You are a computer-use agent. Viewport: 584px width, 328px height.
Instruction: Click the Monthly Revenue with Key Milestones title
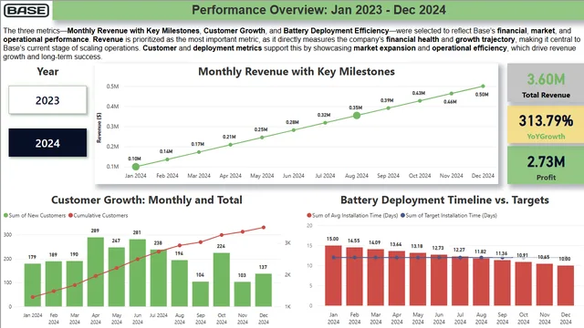[x=297, y=71]
